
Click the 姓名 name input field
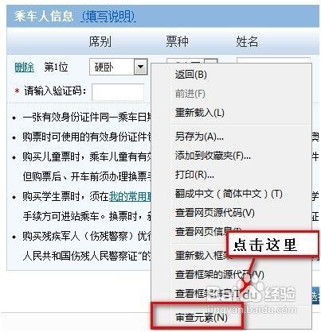[x=273, y=60]
